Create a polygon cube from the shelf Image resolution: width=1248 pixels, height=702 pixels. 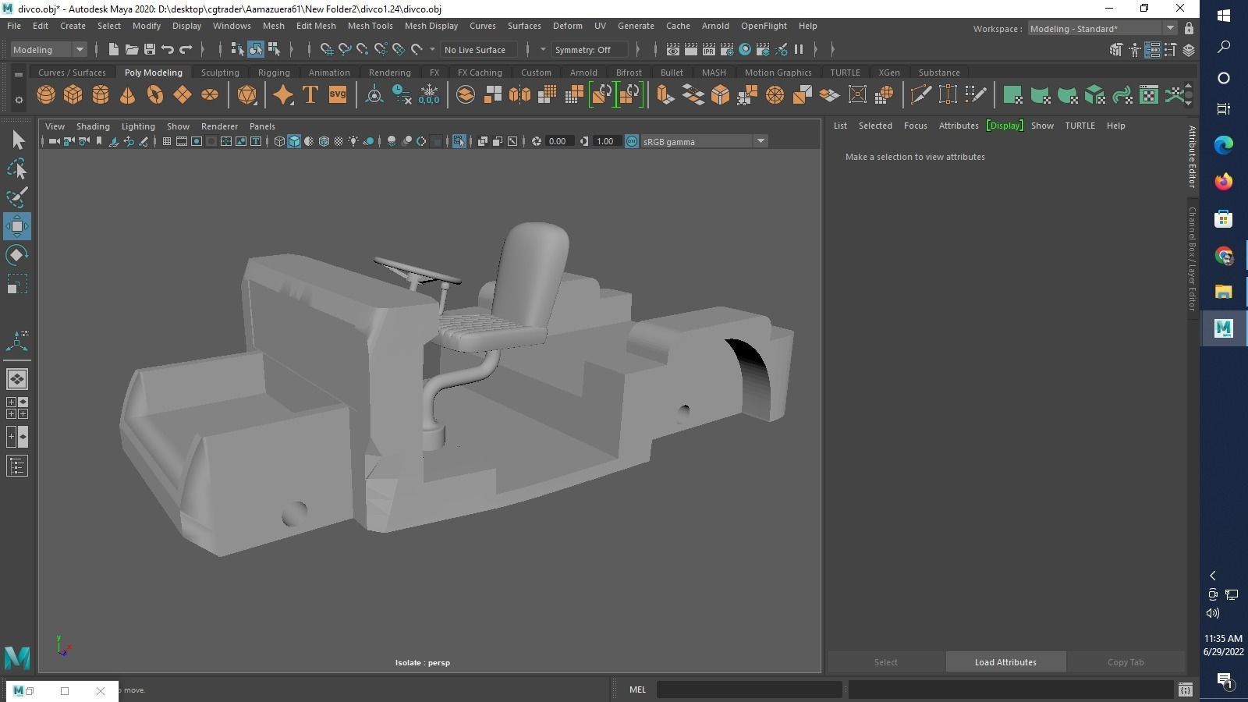(x=73, y=95)
